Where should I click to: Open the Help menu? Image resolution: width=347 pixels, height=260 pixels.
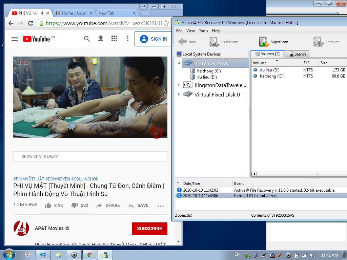pos(216,31)
